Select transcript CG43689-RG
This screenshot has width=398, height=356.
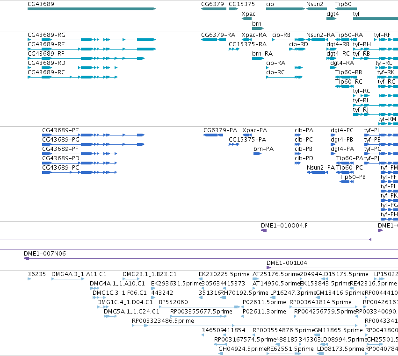pos(92,40)
